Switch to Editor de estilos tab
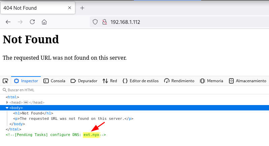Image resolution: width=269 pixels, height=146 pixels. [x=141, y=81]
